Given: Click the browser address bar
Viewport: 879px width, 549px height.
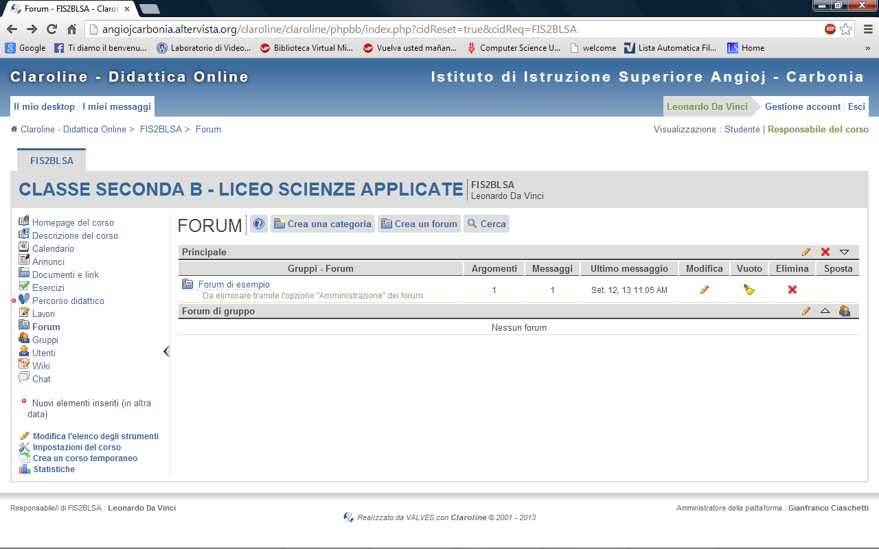Looking at the screenshot, I should click(453, 30).
